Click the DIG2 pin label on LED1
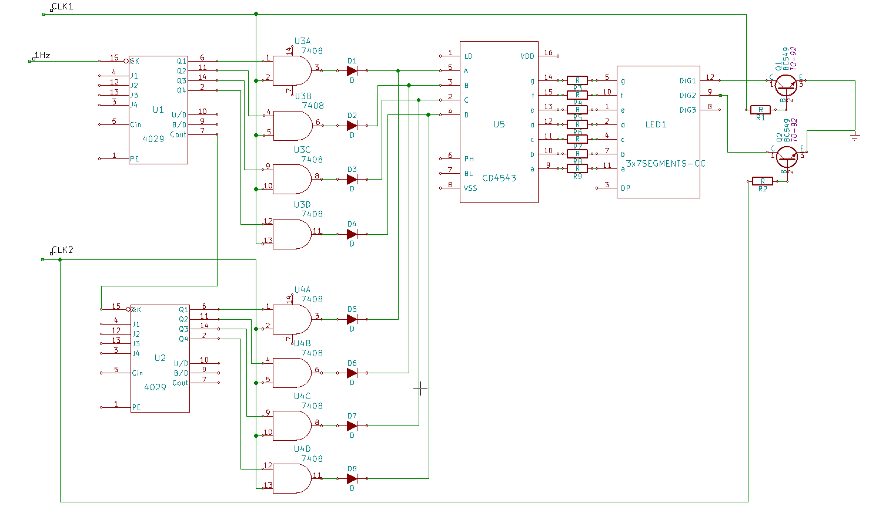This screenshot has width=869, height=510. coord(688,96)
